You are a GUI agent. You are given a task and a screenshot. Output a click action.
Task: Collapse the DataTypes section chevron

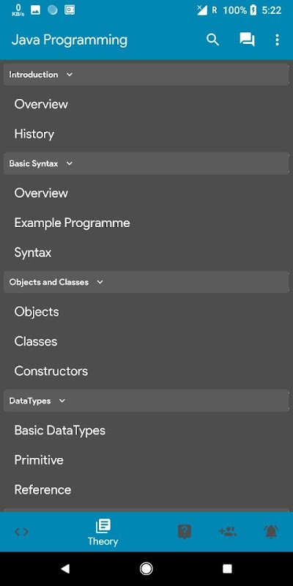click(62, 401)
